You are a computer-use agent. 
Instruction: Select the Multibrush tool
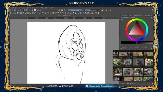(x=43, y=13)
